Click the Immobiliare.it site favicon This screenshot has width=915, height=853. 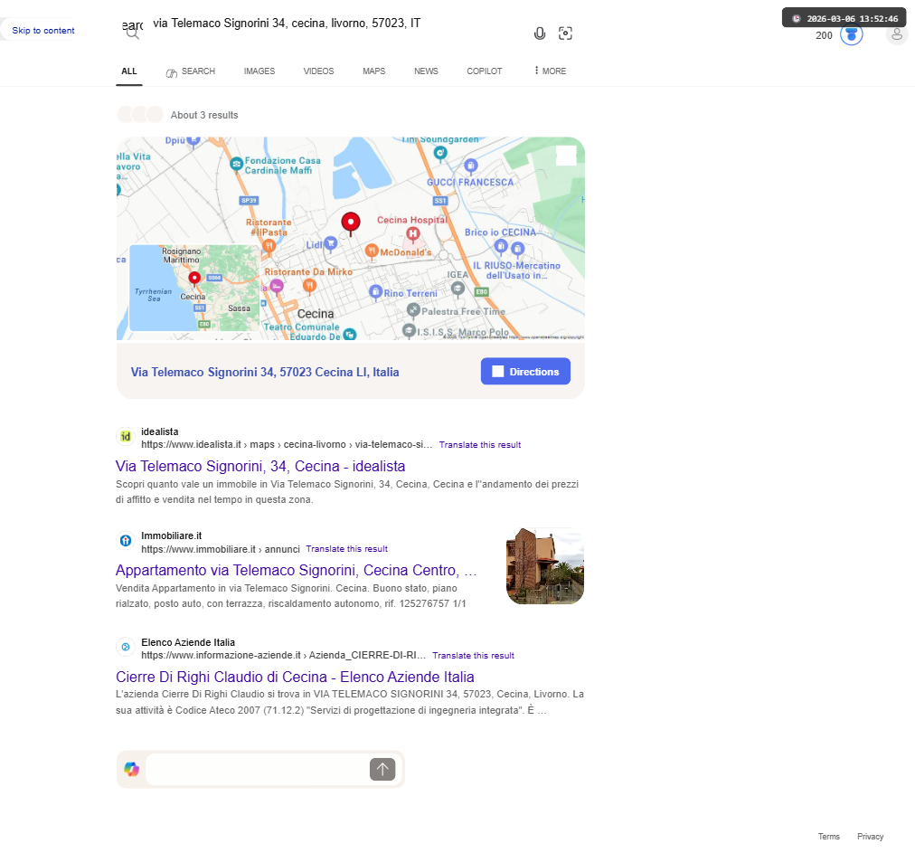point(126,541)
